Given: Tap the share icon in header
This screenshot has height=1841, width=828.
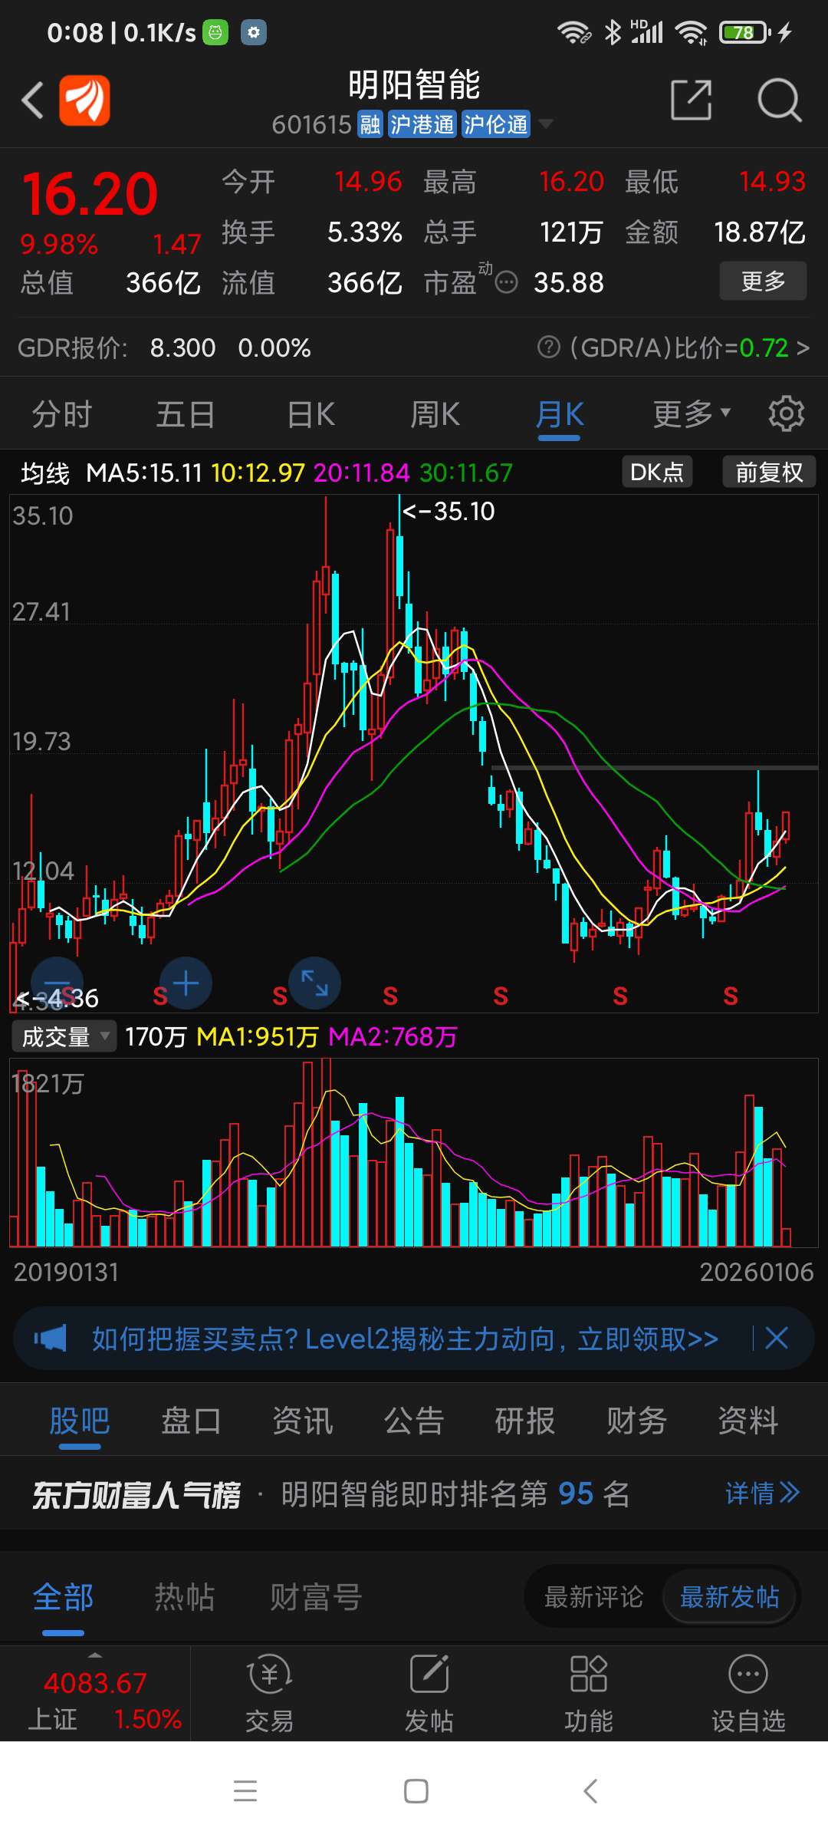Looking at the screenshot, I should 691,100.
